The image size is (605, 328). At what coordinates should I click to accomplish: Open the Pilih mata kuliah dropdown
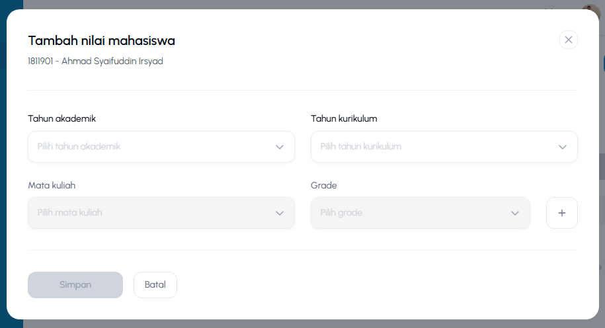(x=161, y=213)
